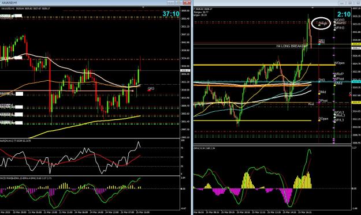Click the DOpen level label
Screen dimensions: 361x215
pos(323,119)
